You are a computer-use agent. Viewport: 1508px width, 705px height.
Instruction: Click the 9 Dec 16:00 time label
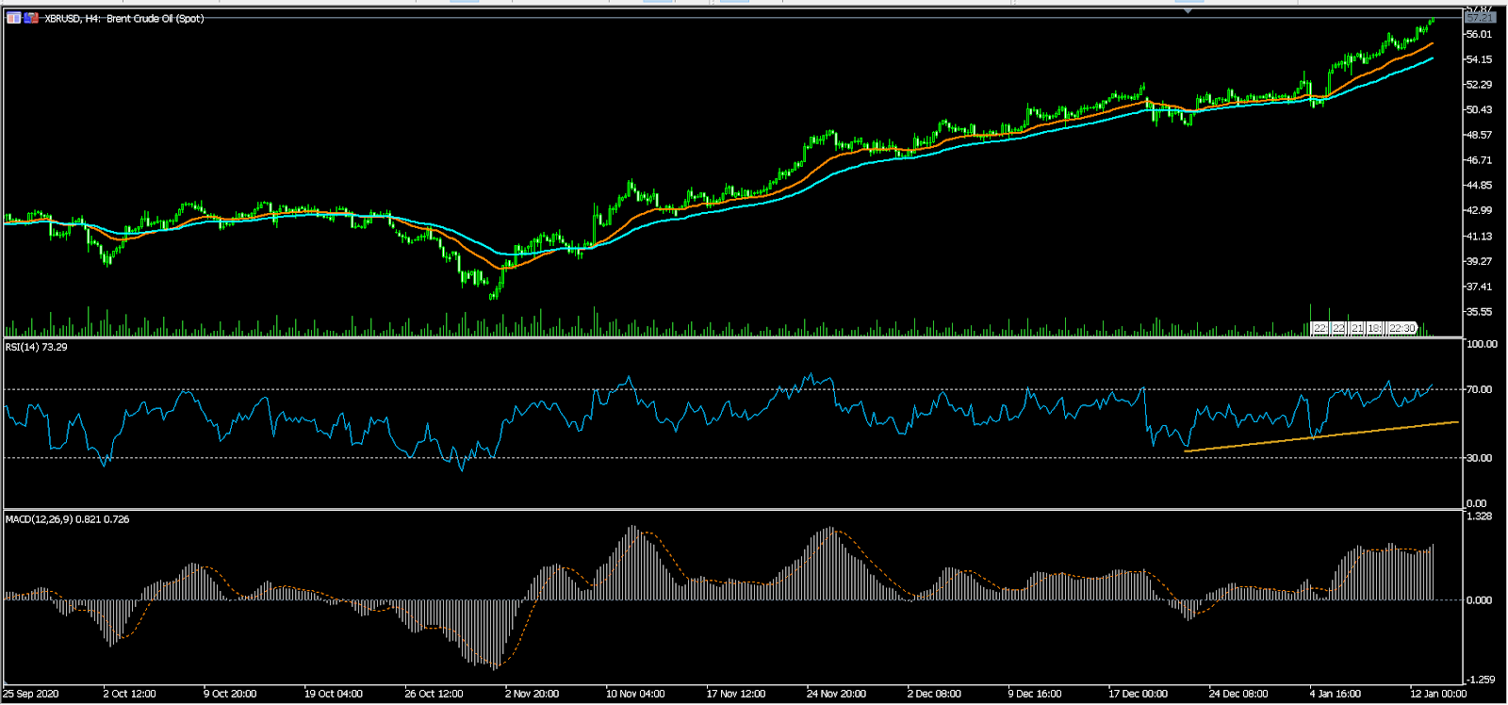[1035, 695]
